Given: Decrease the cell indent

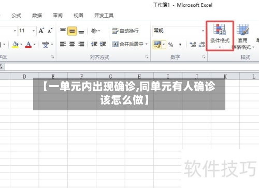Looking at the screenshot, I should [94, 44].
